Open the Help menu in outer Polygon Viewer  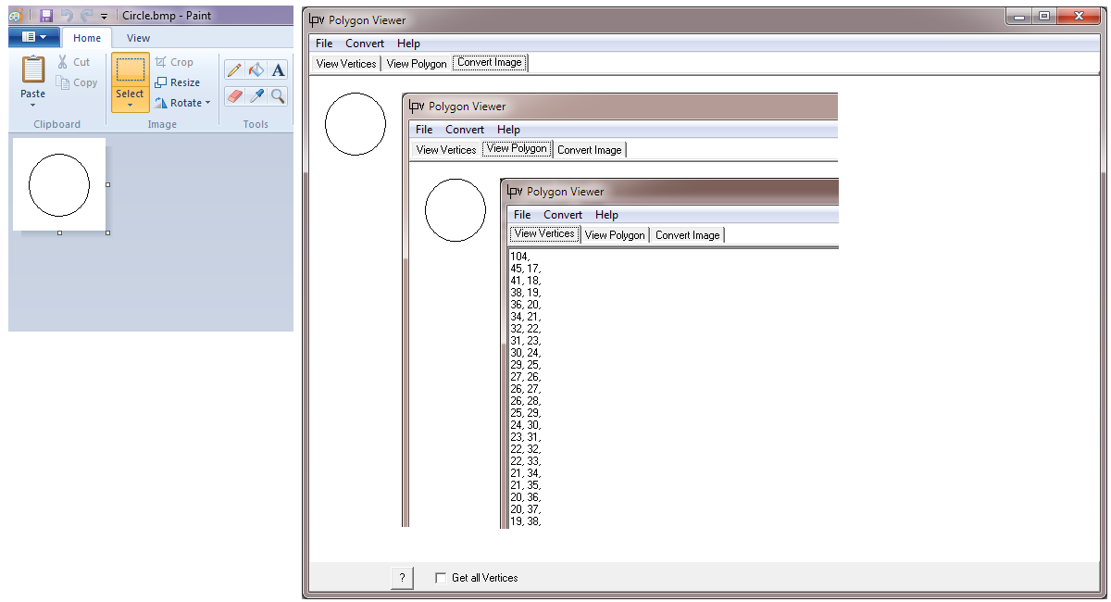408,44
